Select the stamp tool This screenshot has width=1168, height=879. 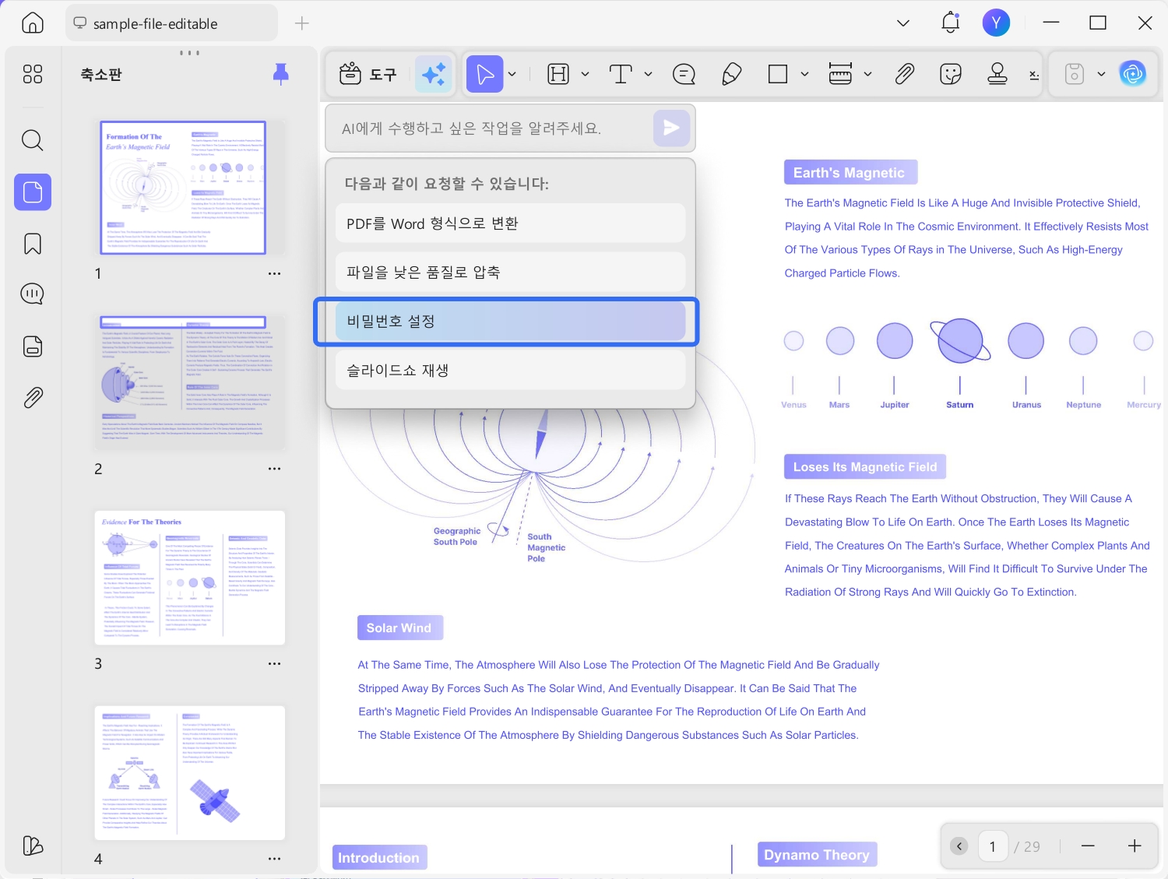click(x=997, y=74)
